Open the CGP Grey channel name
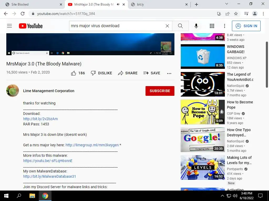 coord(234,114)
